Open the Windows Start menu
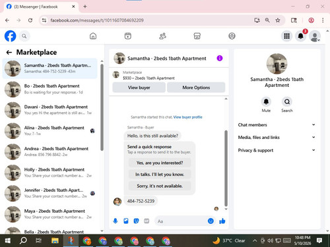The image size is (330, 247). [8, 241]
